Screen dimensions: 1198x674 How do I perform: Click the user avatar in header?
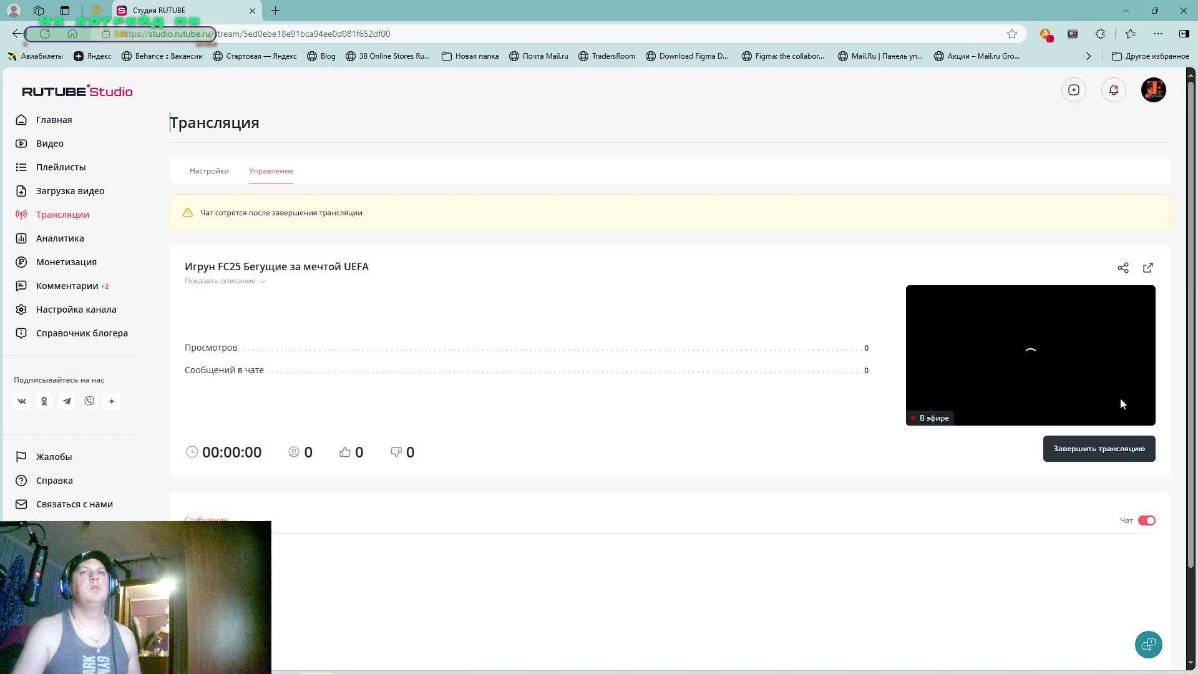point(1153,90)
